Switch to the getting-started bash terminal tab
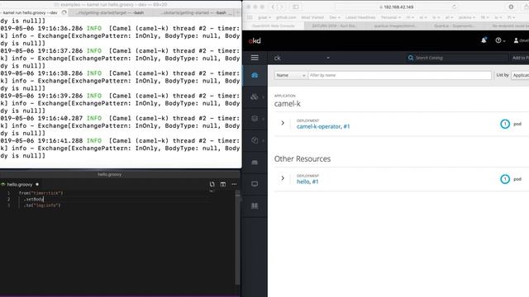529x297 pixels. tap(193, 12)
